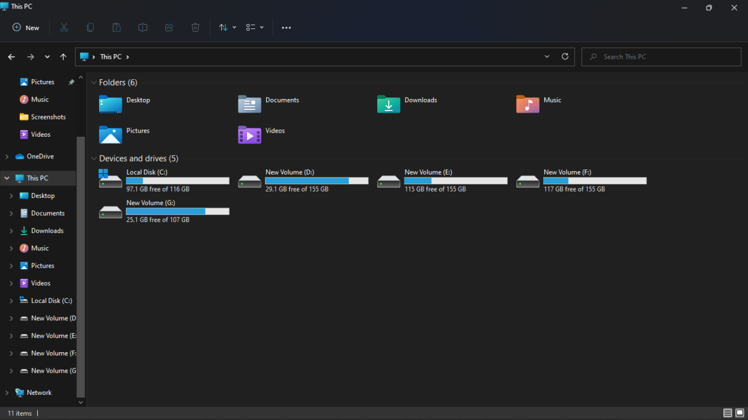Click the Local Disk (C:) usage bar
The height and width of the screenshot is (420, 748).
pyautogui.click(x=178, y=181)
